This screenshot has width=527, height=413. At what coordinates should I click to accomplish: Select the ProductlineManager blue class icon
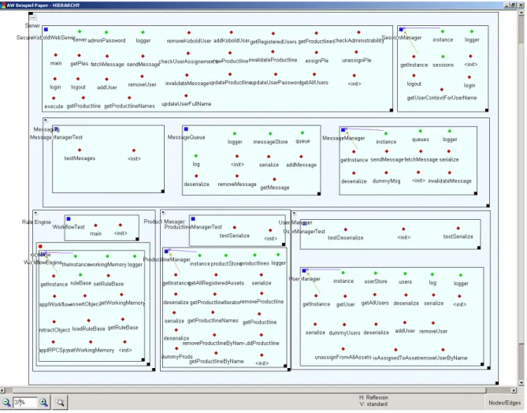tap(166, 251)
